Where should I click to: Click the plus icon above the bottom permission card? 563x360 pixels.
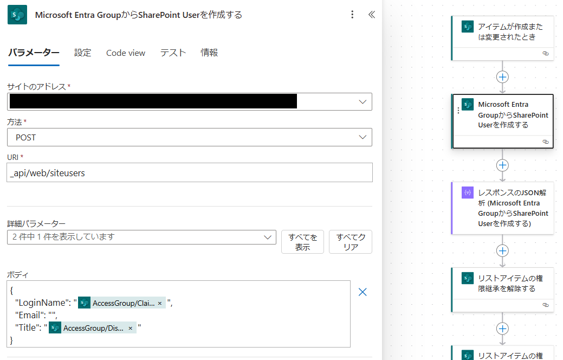click(x=502, y=329)
